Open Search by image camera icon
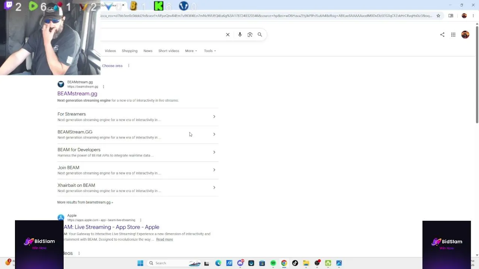479x269 pixels. [x=250, y=35]
